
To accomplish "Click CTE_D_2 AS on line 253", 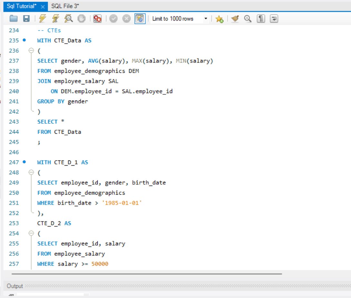I will pos(54,223).
